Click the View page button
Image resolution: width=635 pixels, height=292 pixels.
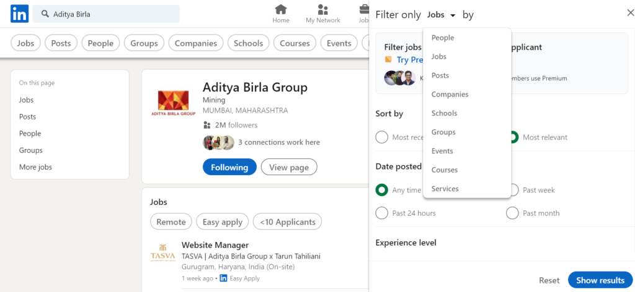click(x=289, y=167)
